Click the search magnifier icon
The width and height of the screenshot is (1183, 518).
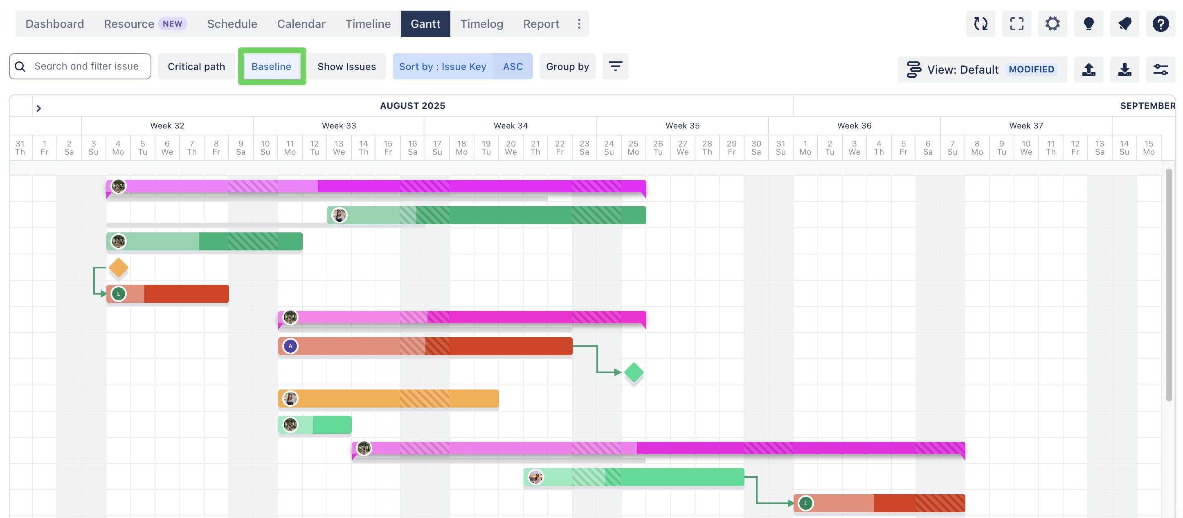pyautogui.click(x=20, y=67)
